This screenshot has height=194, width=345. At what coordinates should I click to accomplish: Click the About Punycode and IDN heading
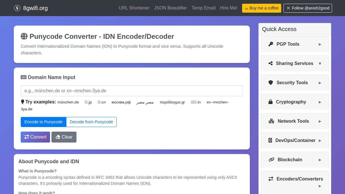(49, 162)
